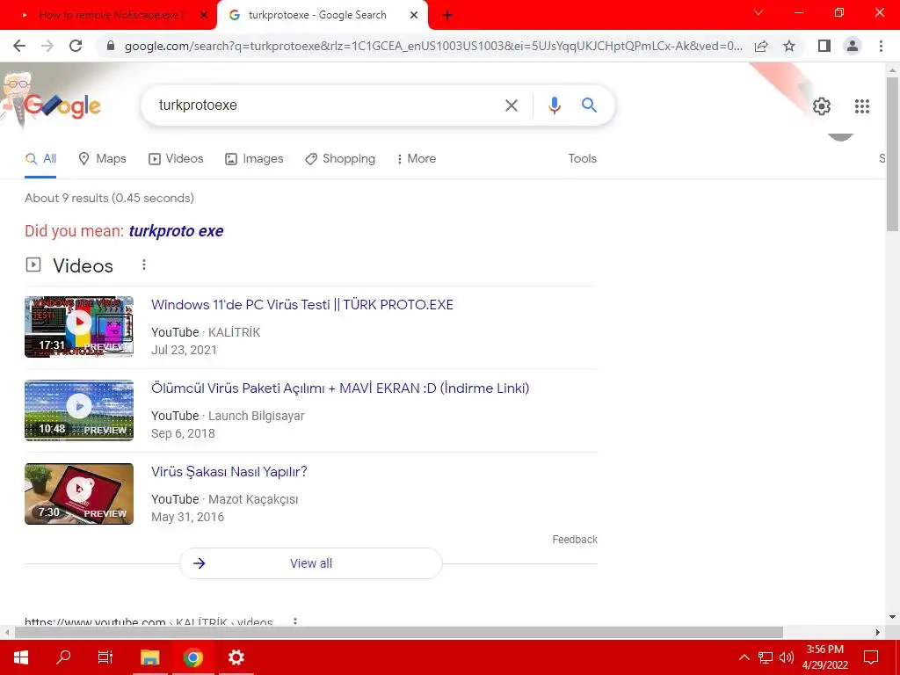Click the Launch Bilgisayar channel name
This screenshot has height=675, width=900.
click(x=257, y=416)
